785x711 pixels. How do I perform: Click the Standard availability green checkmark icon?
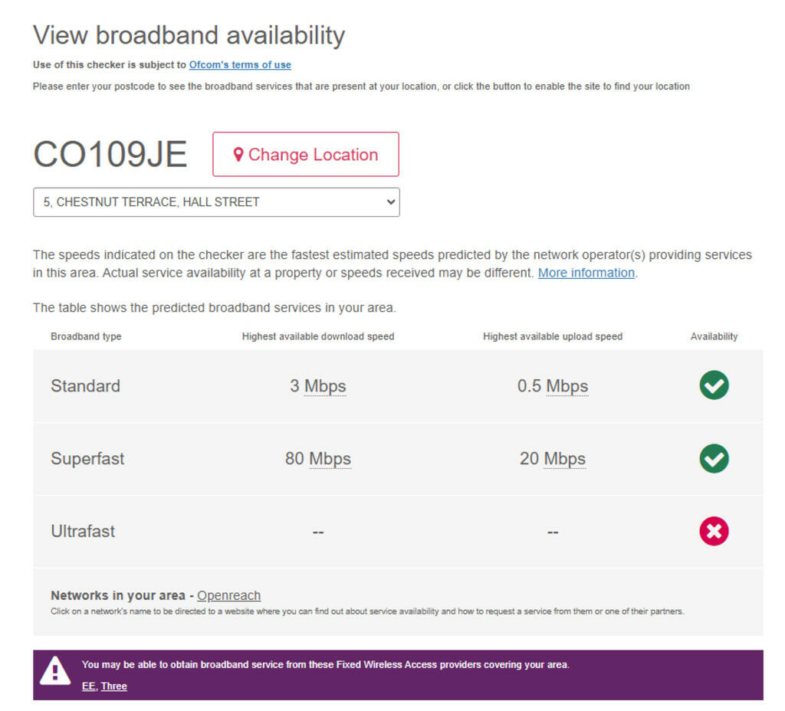[x=714, y=385]
